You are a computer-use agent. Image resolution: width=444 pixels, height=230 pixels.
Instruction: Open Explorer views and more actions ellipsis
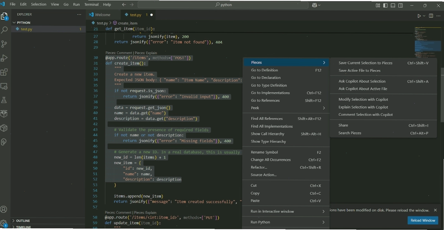(x=79, y=14)
